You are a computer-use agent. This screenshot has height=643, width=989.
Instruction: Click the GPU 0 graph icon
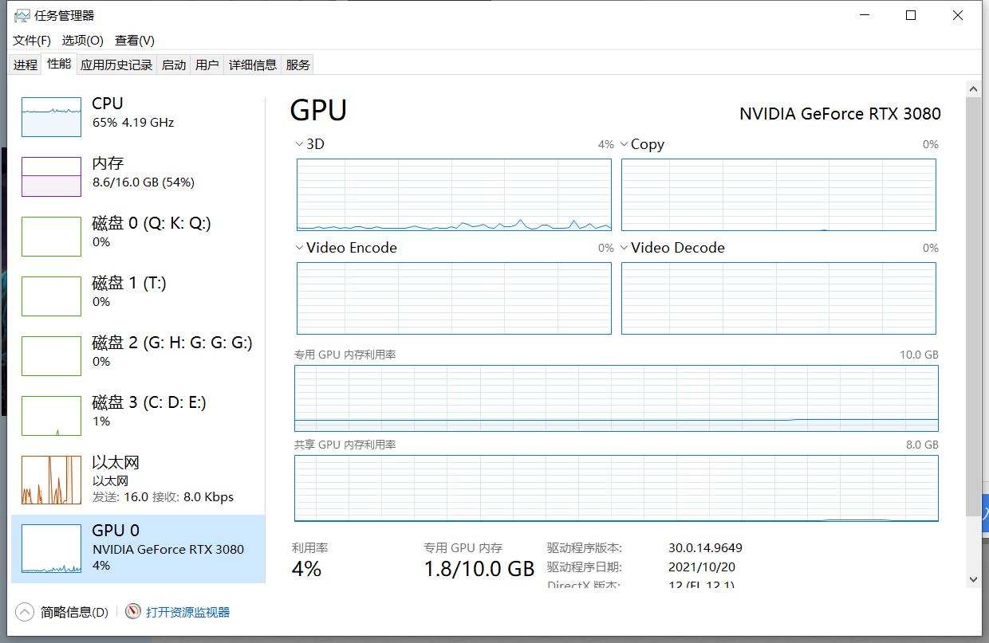[x=51, y=549]
